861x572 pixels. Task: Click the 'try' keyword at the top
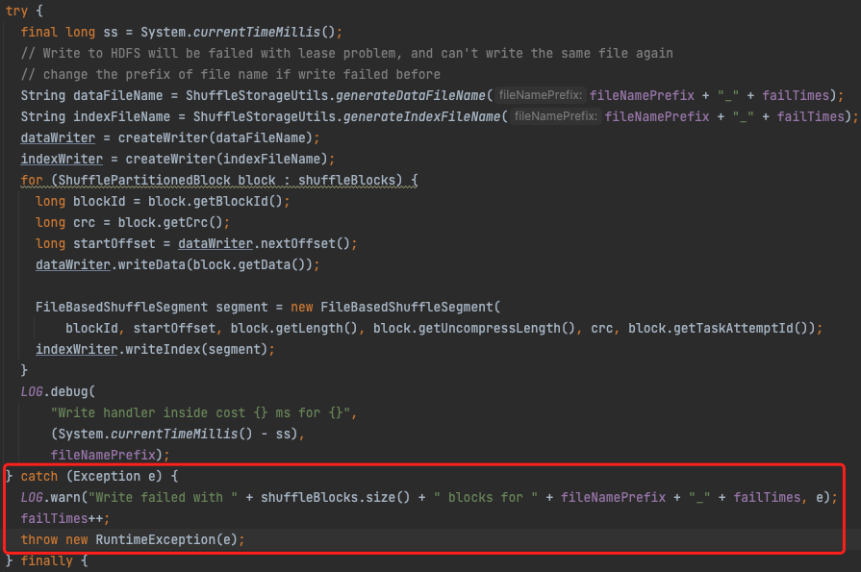tap(16, 11)
